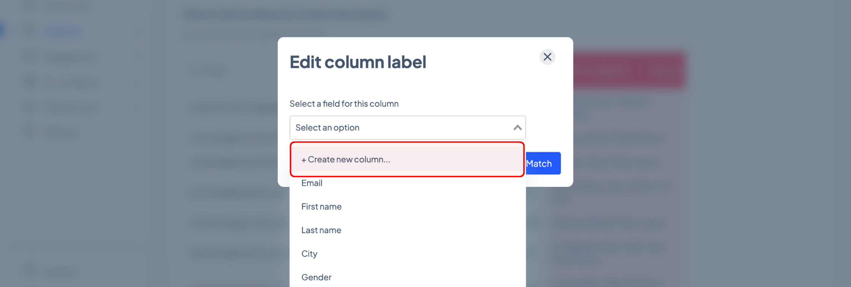Viewport: 851px width, 287px height.
Task: Choose the Create new column option
Action: point(407,159)
